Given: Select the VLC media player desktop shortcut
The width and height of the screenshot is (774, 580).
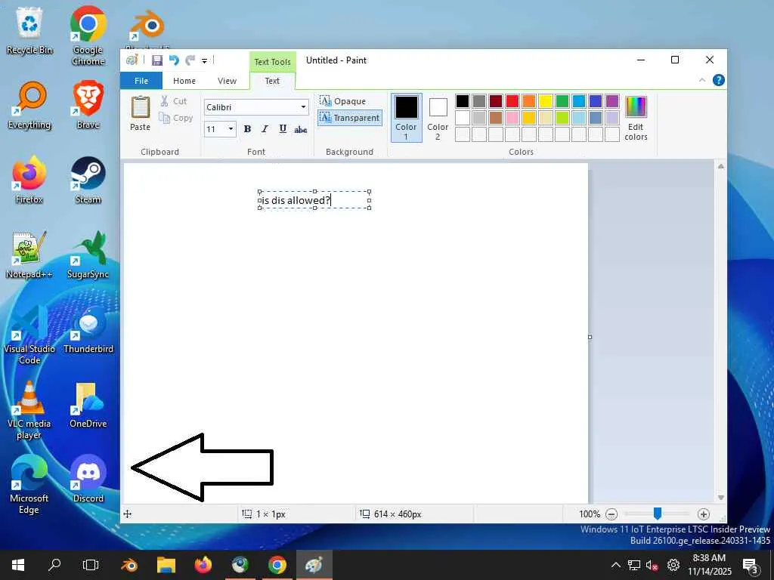Looking at the screenshot, I should point(29,410).
